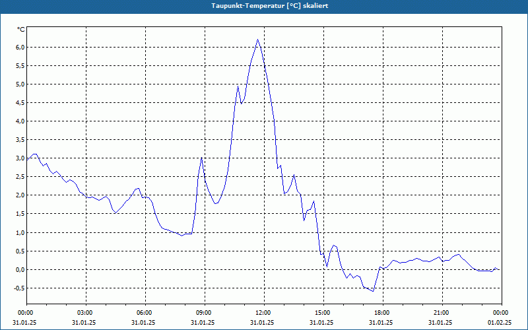
Task: Click the 2,5 y-axis label
Action: 20,177
